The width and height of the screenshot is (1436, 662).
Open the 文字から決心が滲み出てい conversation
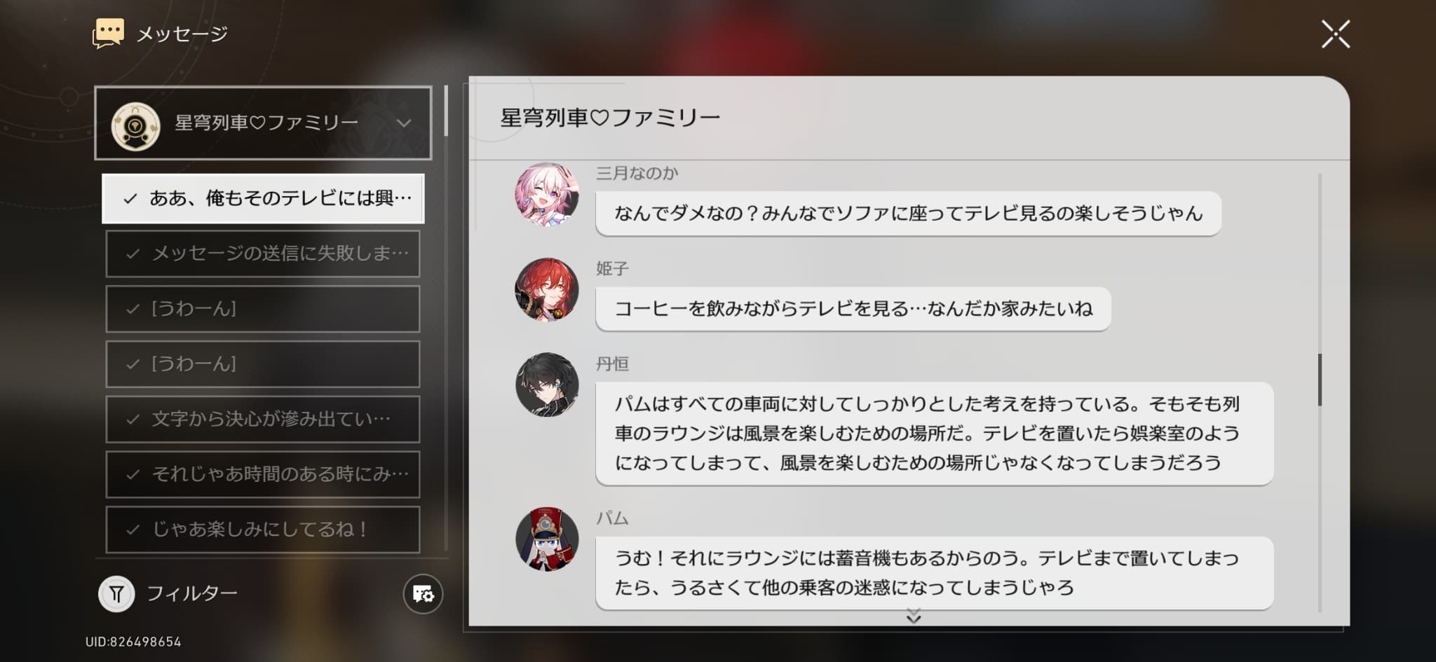(263, 420)
